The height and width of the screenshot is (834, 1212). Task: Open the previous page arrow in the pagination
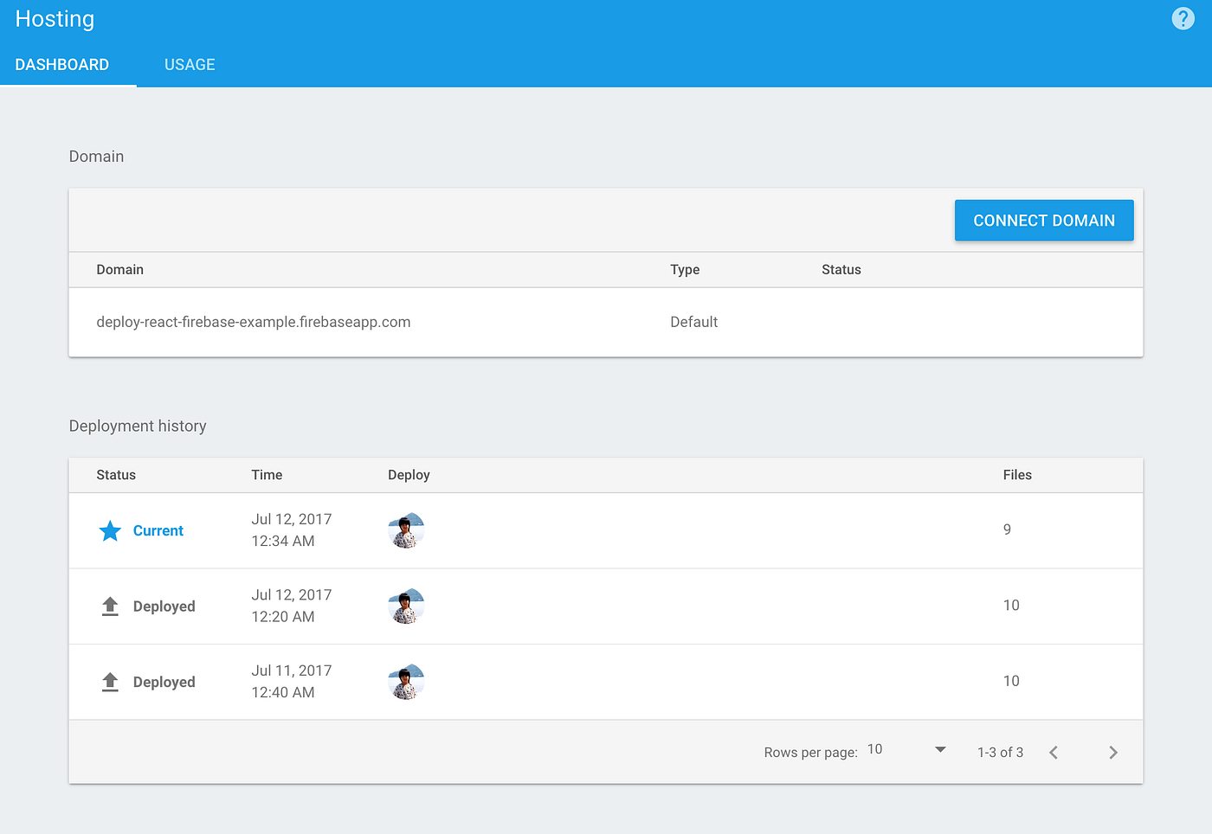coord(1053,752)
